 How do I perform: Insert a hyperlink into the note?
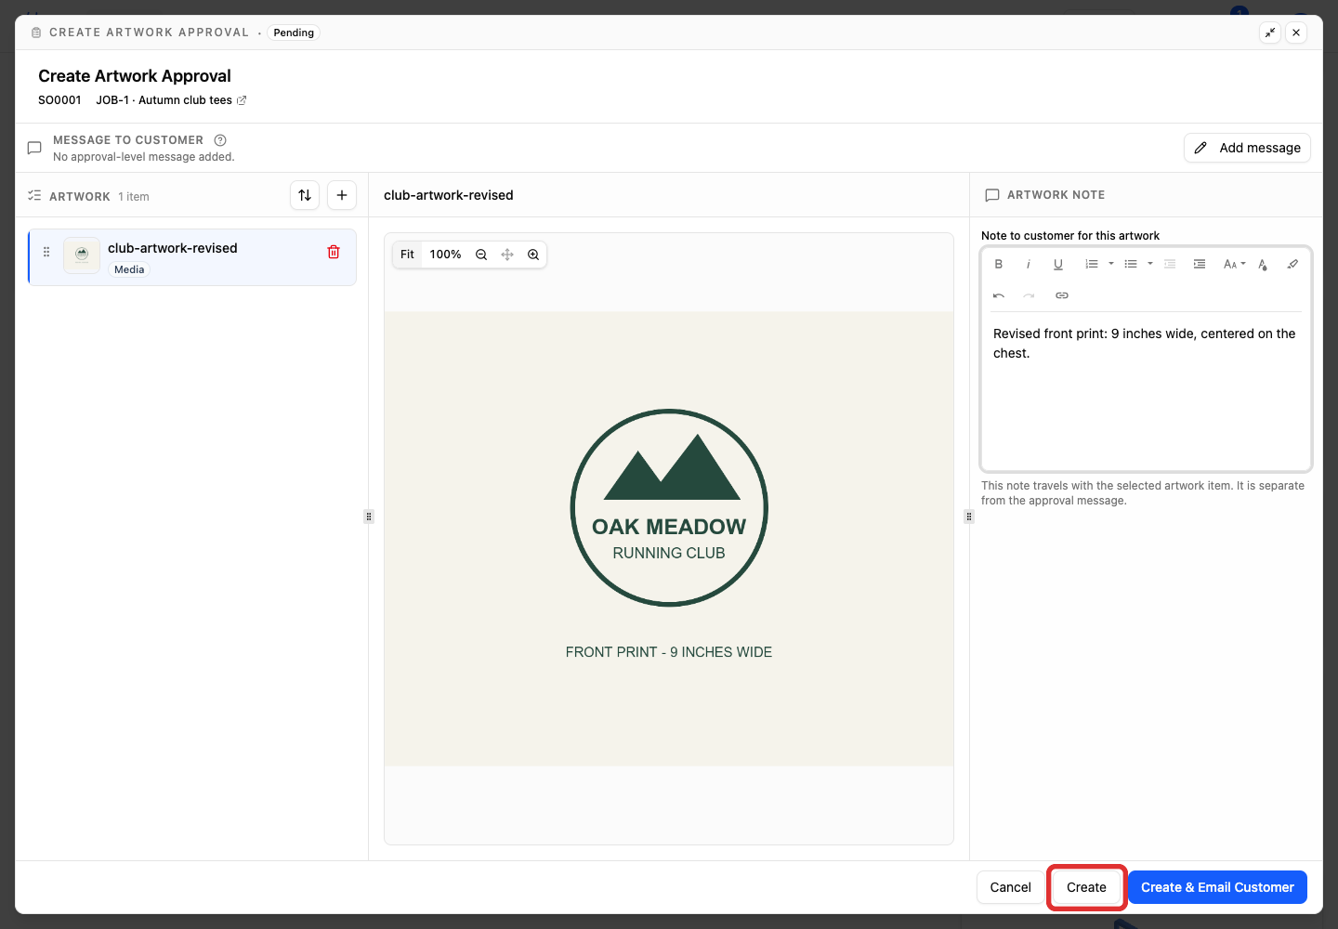pos(1062,295)
